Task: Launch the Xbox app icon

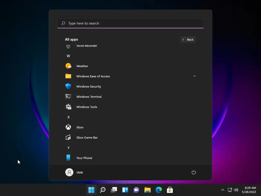Action: (x=68, y=127)
